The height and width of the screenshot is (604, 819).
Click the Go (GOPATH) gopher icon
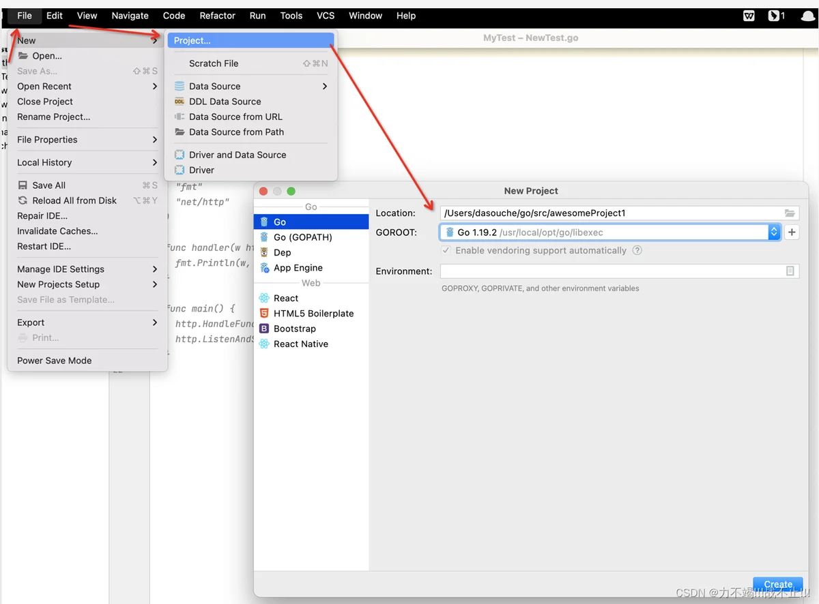(x=264, y=237)
